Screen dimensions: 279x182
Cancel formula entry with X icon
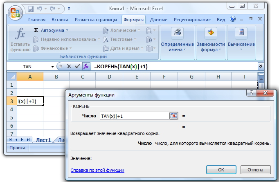coord(69,67)
